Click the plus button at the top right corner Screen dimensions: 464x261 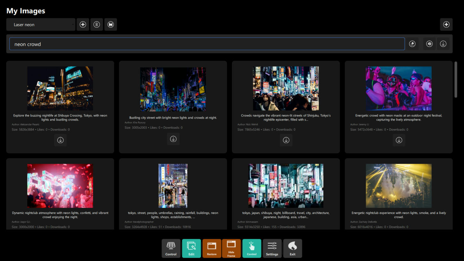pyautogui.click(x=446, y=25)
